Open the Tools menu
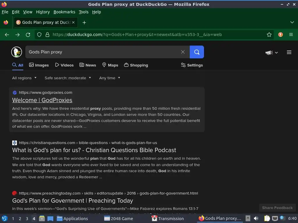The height and width of the screenshot is (223, 298). [x=84, y=12]
